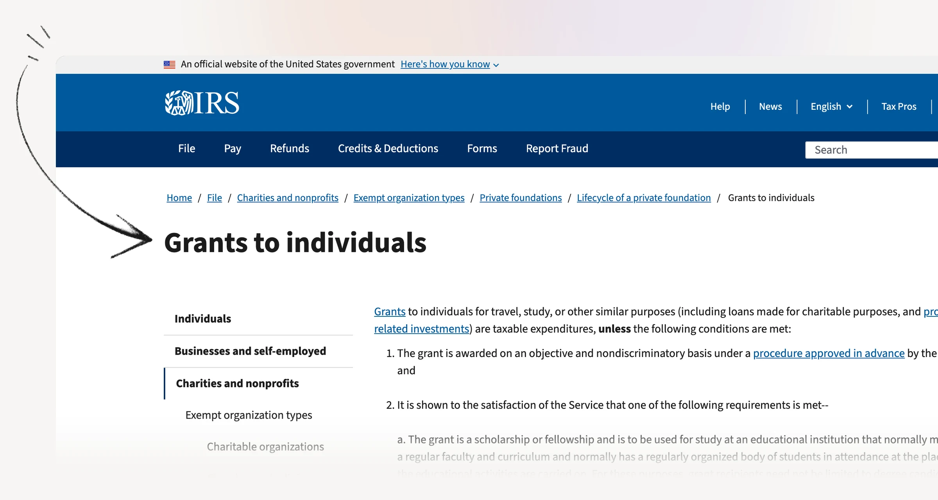Expand the "Here's how you know" disclosure

click(x=449, y=64)
